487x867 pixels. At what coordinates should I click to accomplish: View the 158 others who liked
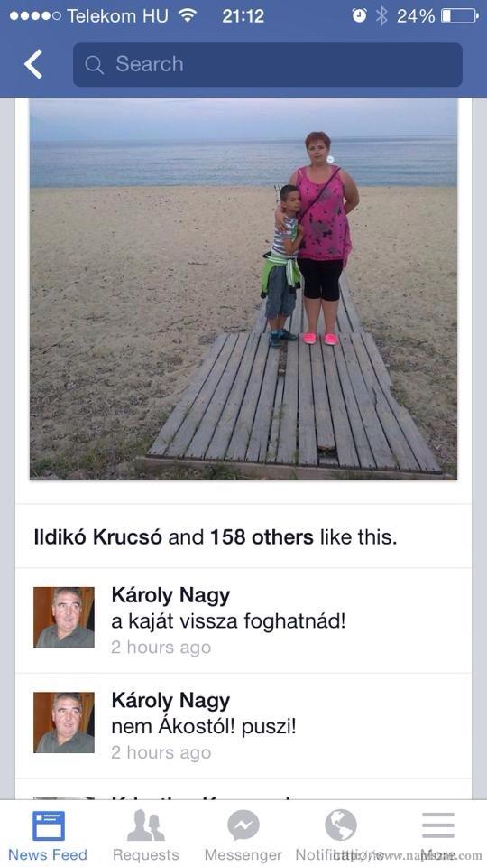pyautogui.click(x=262, y=536)
